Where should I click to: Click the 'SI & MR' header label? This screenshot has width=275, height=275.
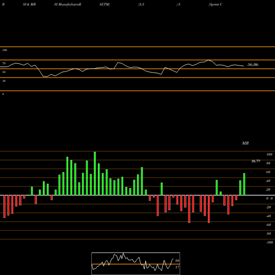[x=29, y=4]
